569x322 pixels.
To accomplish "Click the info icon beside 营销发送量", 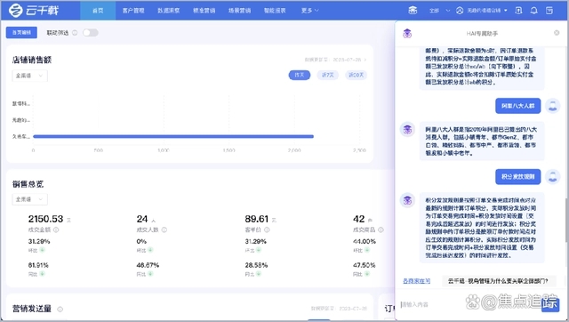I will [x=60, y=310].
